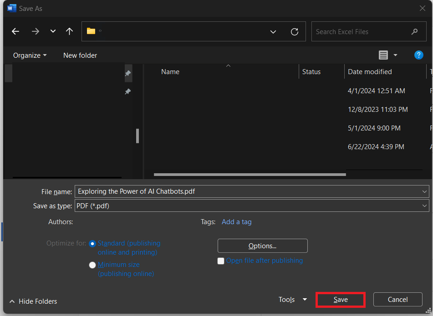Screen dimensions: 433x316
Task: Go forward using the right arrow
Action: (x=36, y=31)
